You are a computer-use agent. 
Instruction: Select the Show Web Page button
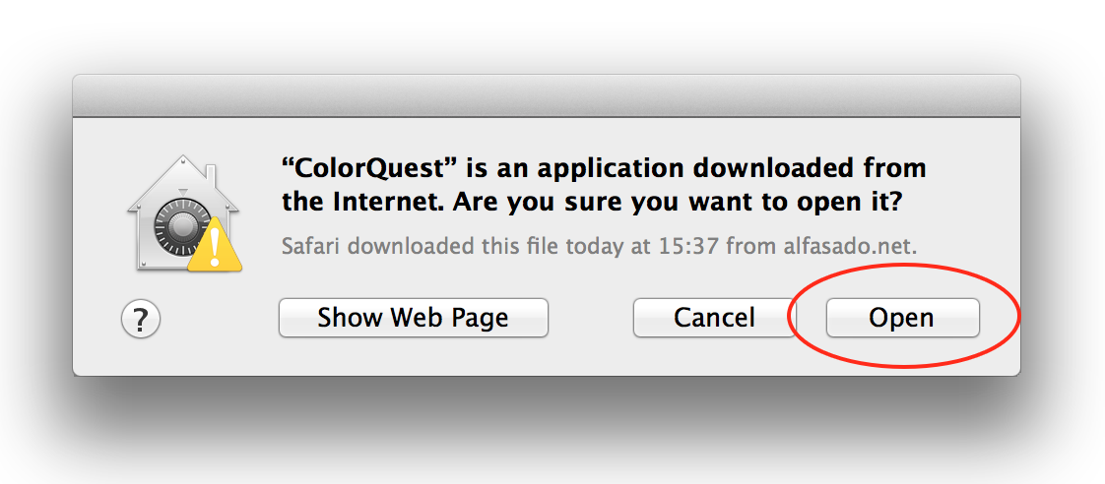click(413, 318)
